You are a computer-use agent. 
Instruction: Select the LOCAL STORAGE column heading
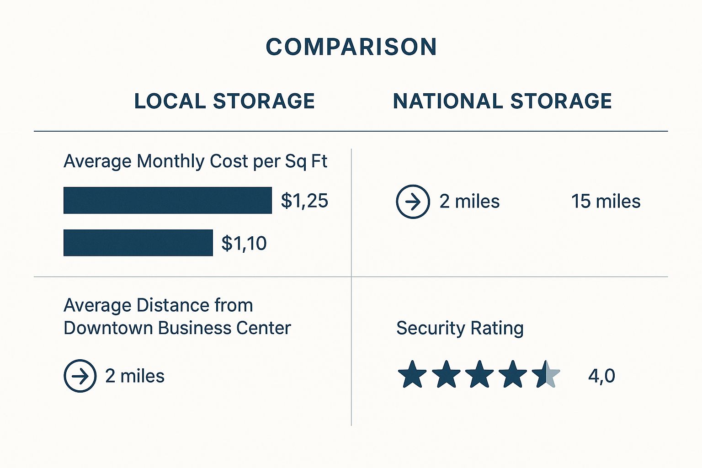(224, 101)
